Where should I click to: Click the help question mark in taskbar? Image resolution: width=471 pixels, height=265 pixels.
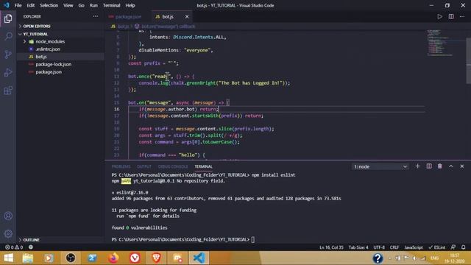pos(378,258)
